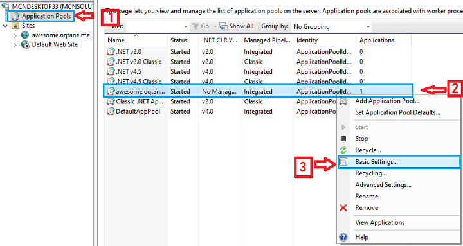Select the .NET v4.5 Classic pool row
Viewport: 463px width, 246px height.
(x=257, y=82)
